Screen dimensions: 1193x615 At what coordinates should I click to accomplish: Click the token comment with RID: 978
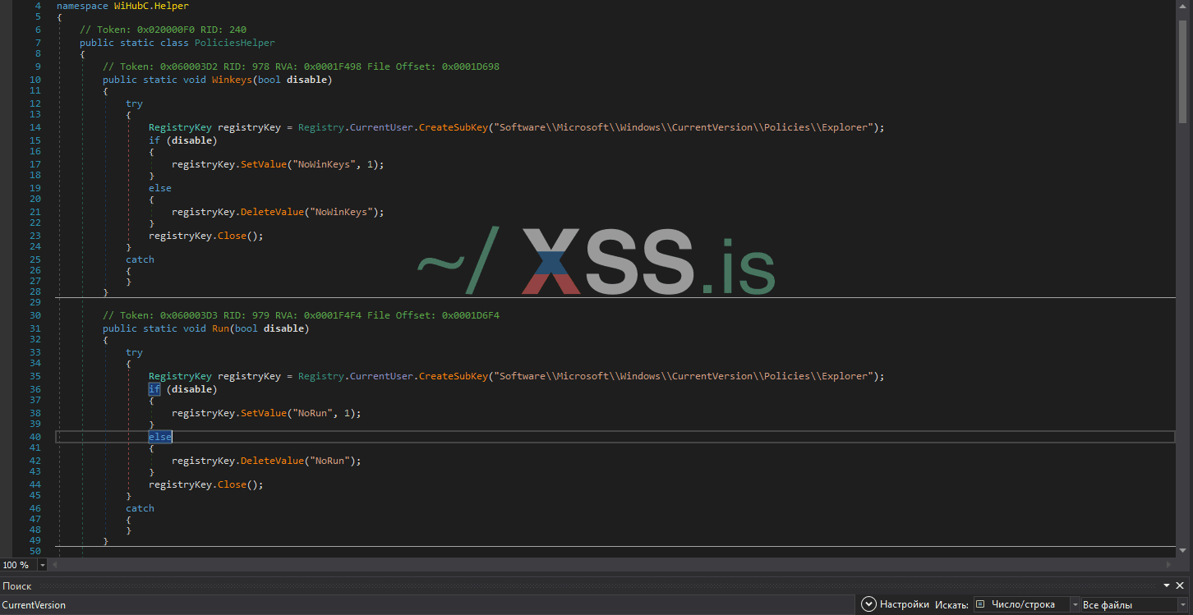pyautogui.click(x=301, y=67)
